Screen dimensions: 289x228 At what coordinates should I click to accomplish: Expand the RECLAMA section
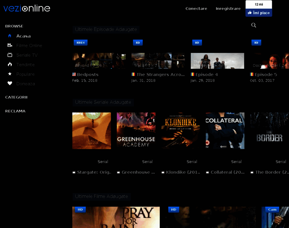(15, 111)
